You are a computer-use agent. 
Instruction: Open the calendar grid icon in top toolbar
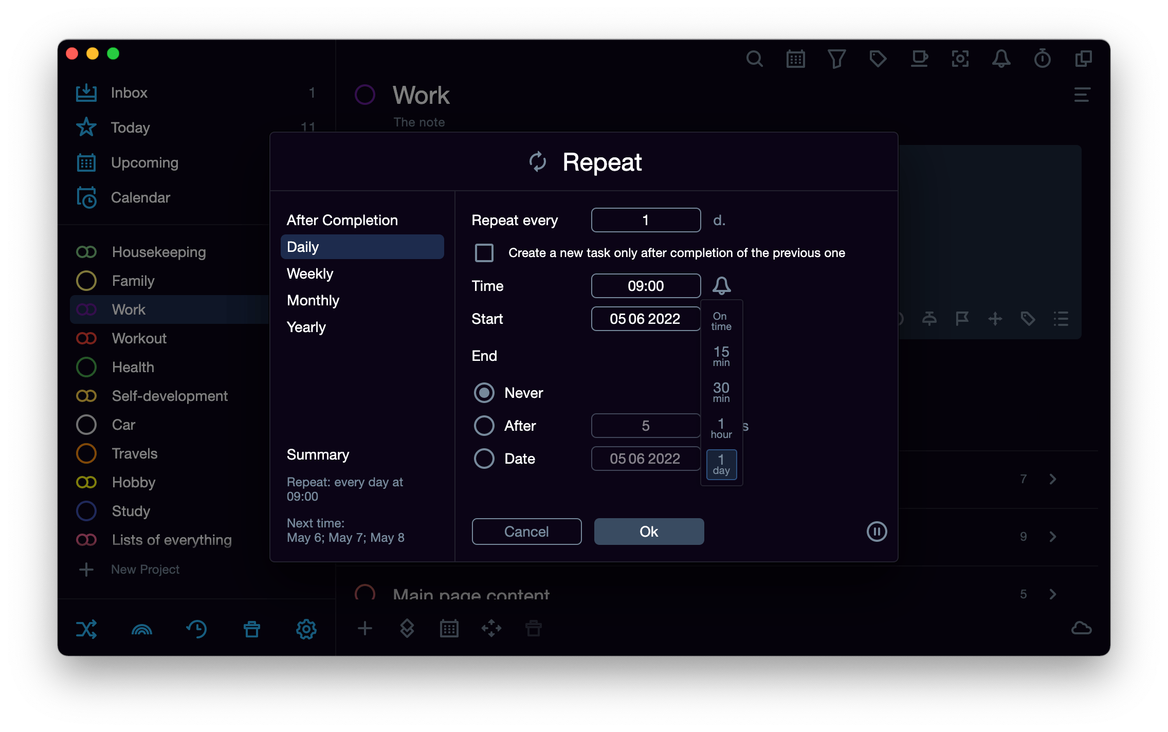coord(795,59)
